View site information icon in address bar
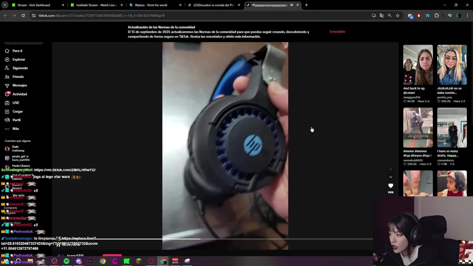This screenshot has height=266, width=473. tap(34, 16)
